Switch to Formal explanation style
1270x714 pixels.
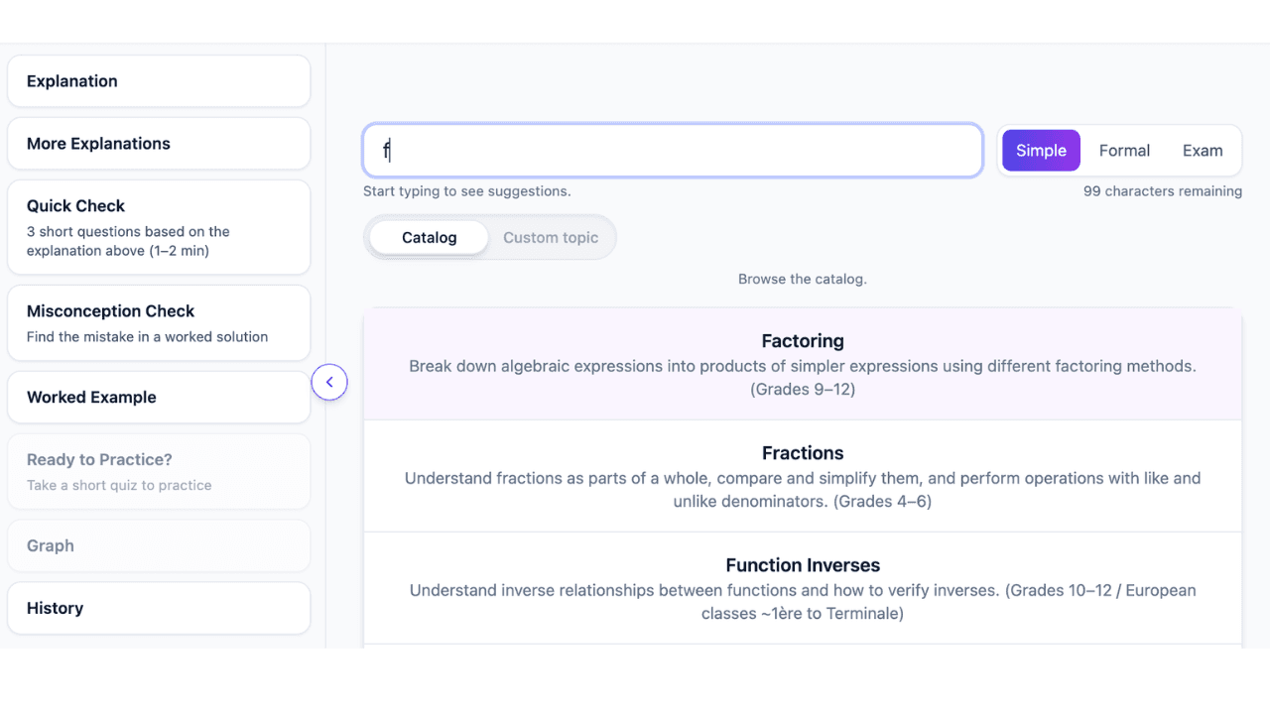[x=1124, y=151]
